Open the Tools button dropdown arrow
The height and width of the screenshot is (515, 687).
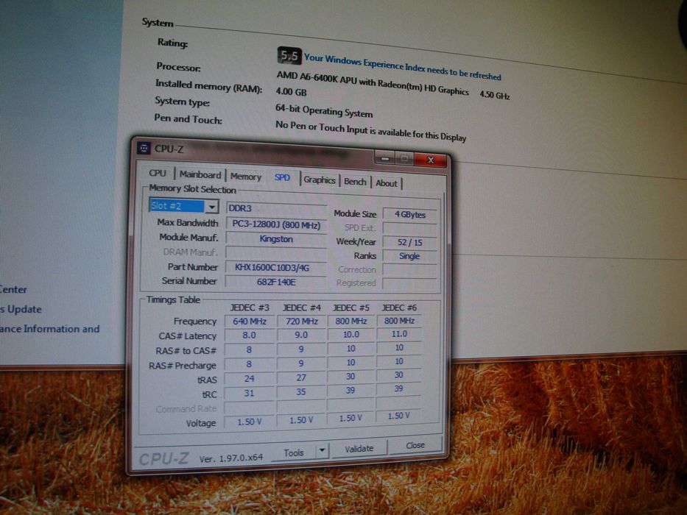[322, 450]
